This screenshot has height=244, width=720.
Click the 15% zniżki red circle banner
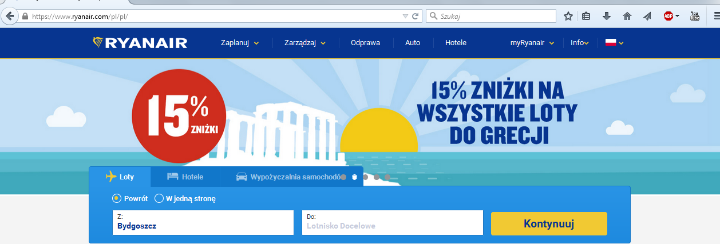coord(179,117)
